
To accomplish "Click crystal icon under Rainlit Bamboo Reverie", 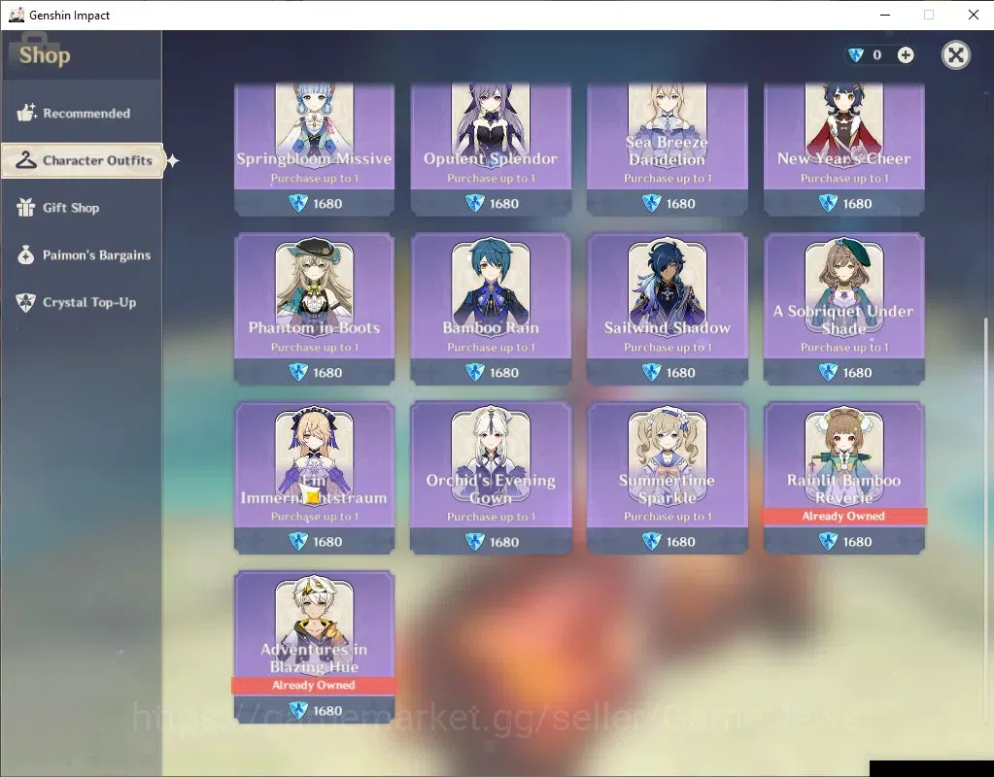I will (828, 542).
